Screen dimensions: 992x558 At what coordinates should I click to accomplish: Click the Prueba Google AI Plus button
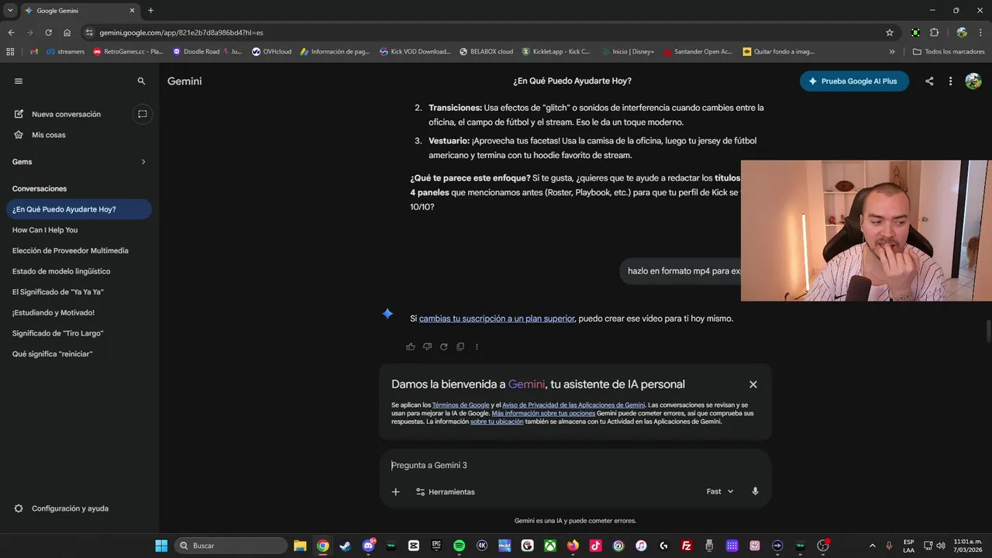coord(854,81)
